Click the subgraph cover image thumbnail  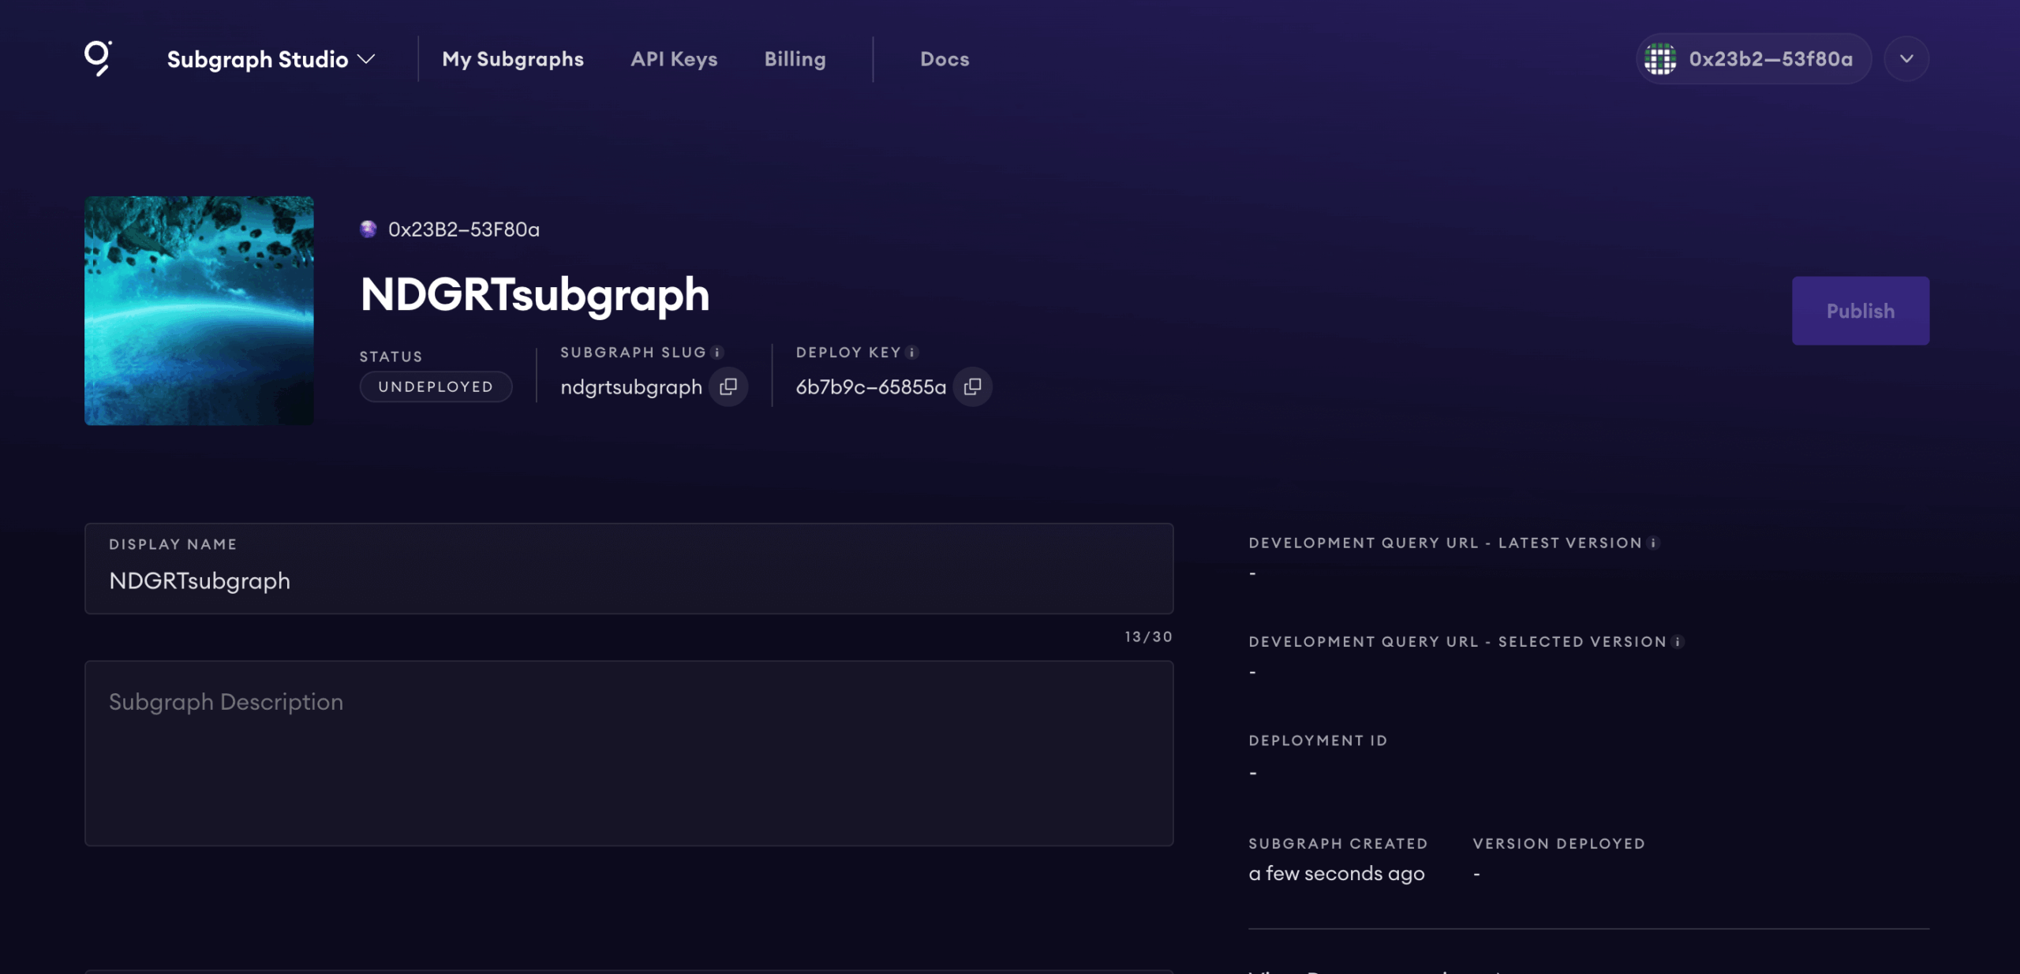tap(199, 311)
